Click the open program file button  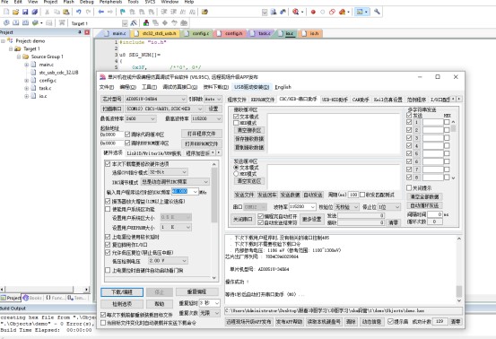click(202, 134)
